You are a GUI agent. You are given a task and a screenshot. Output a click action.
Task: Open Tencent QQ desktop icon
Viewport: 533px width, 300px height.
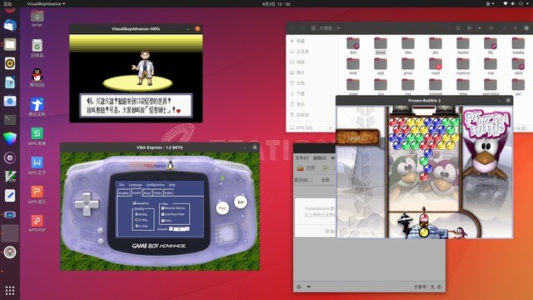37,77
